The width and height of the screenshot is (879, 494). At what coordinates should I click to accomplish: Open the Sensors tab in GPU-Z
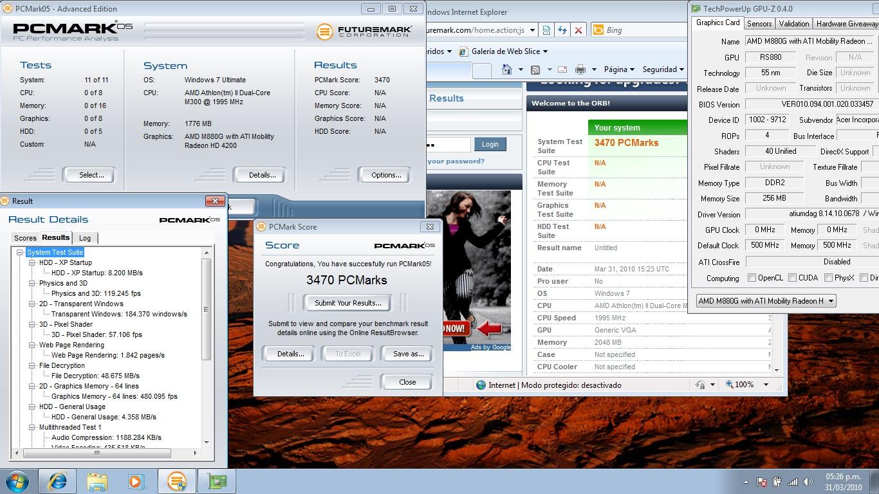[759, 24]
